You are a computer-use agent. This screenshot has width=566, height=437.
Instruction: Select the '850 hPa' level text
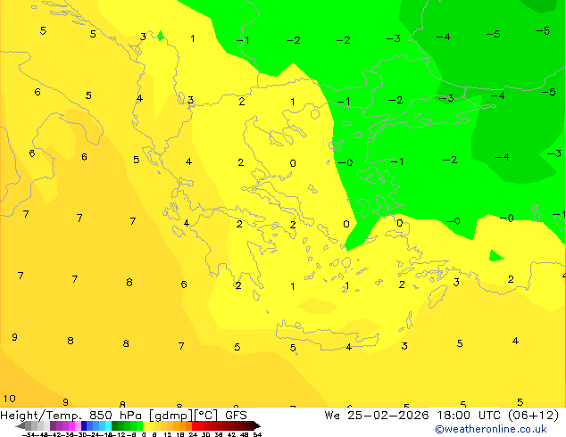(115, 416)
